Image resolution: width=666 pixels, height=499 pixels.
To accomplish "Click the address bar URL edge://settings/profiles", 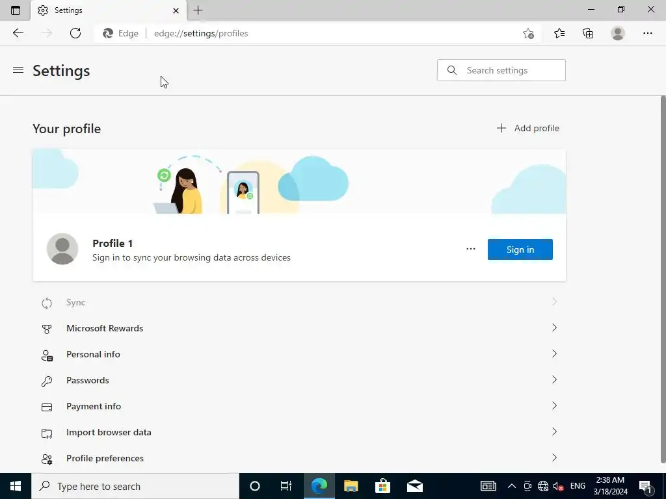I will pyautogui.click(x=201, y=34).
